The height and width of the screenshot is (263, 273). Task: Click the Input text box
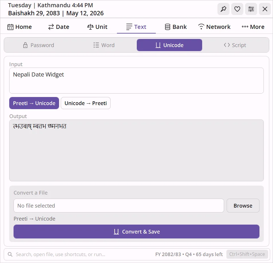pos(136,81)
